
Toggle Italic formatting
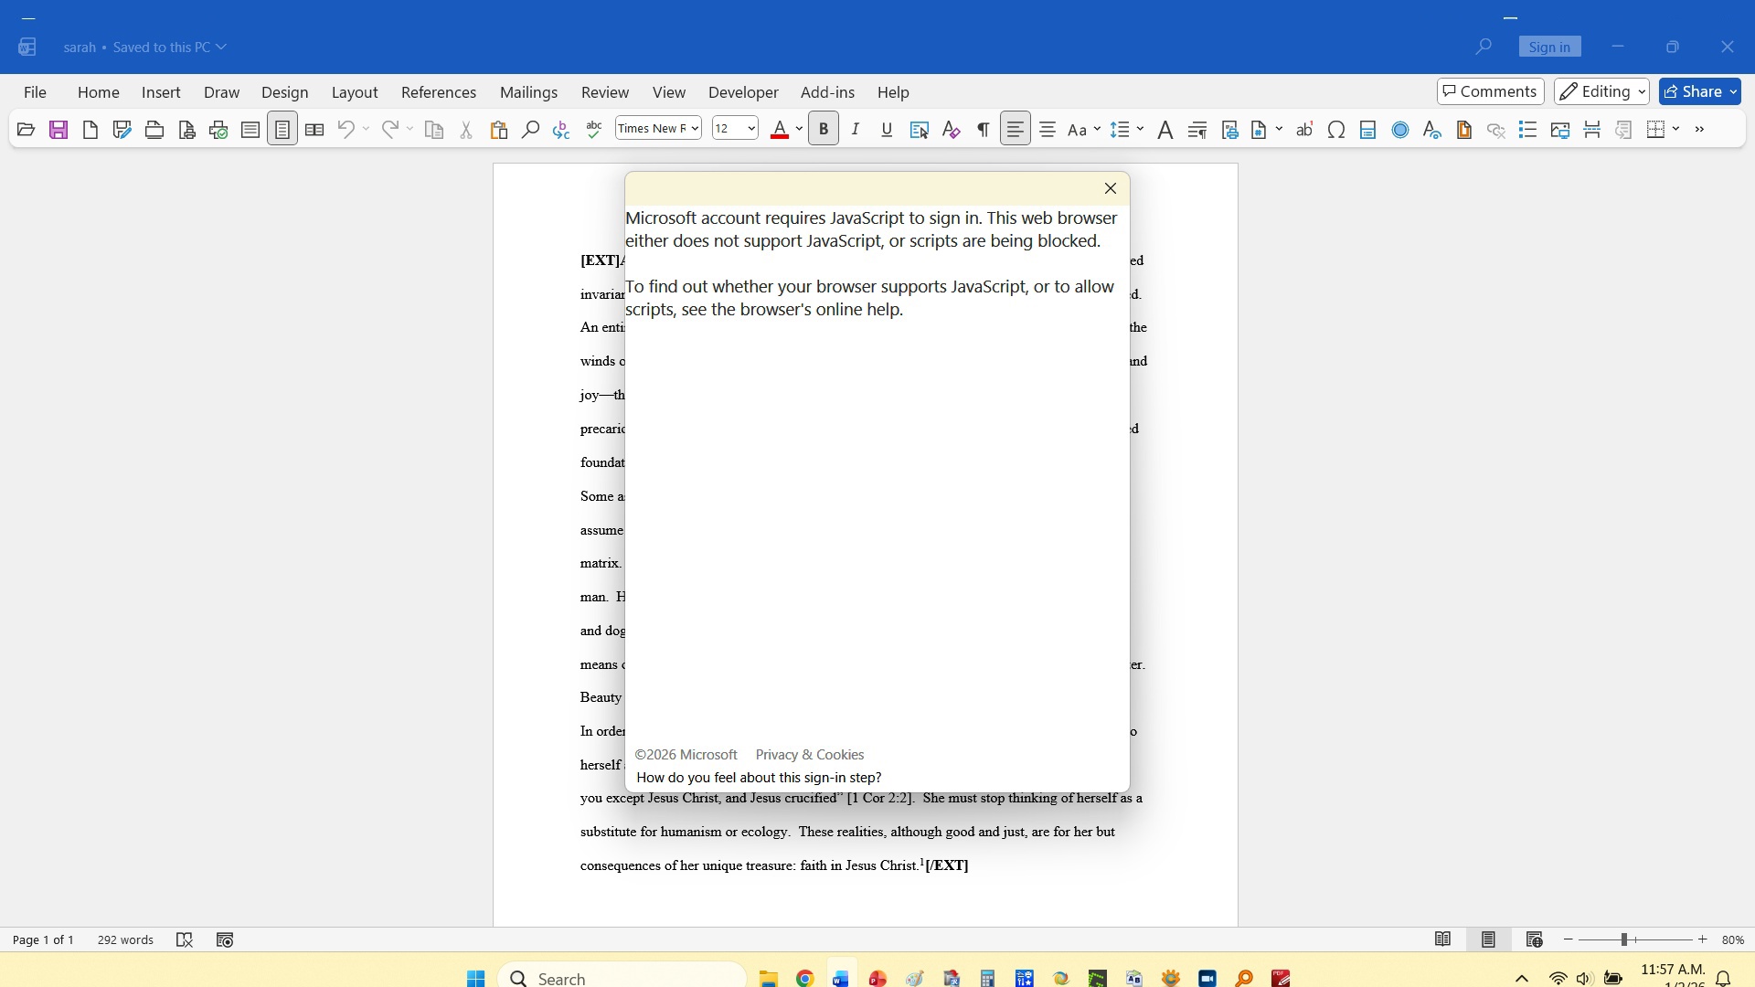(x=856, y=130)
